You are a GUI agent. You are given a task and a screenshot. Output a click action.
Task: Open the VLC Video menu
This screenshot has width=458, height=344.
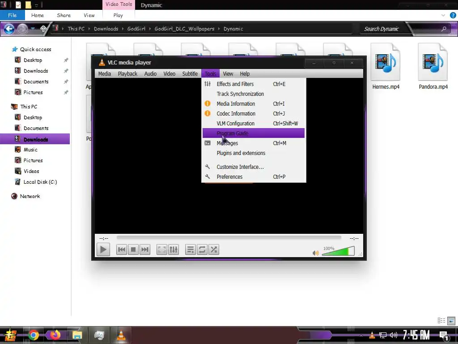pyautogui.click(x=170, y=74)
